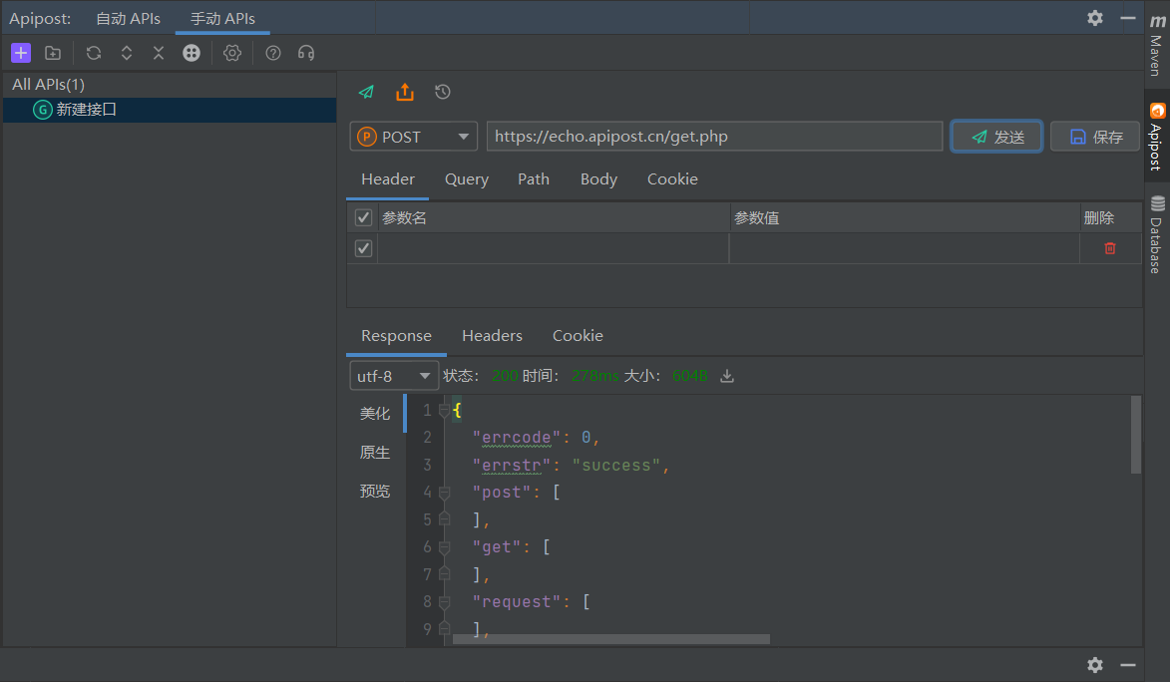Uncheck the empty parameter row checkbox
This screenshot has width=1170, height=682.
pyautogui.click(x=363, y=248)
